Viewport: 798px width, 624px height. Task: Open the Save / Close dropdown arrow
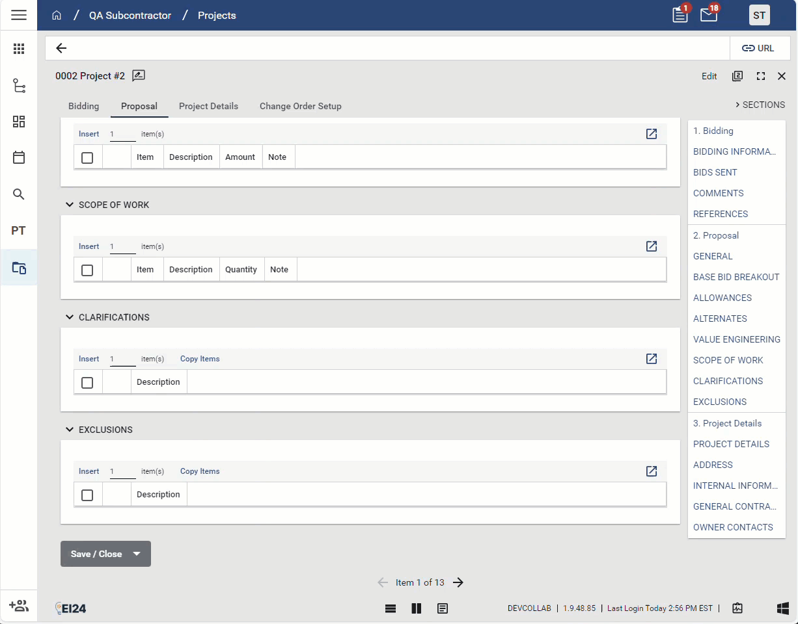[x=137, y=554]
